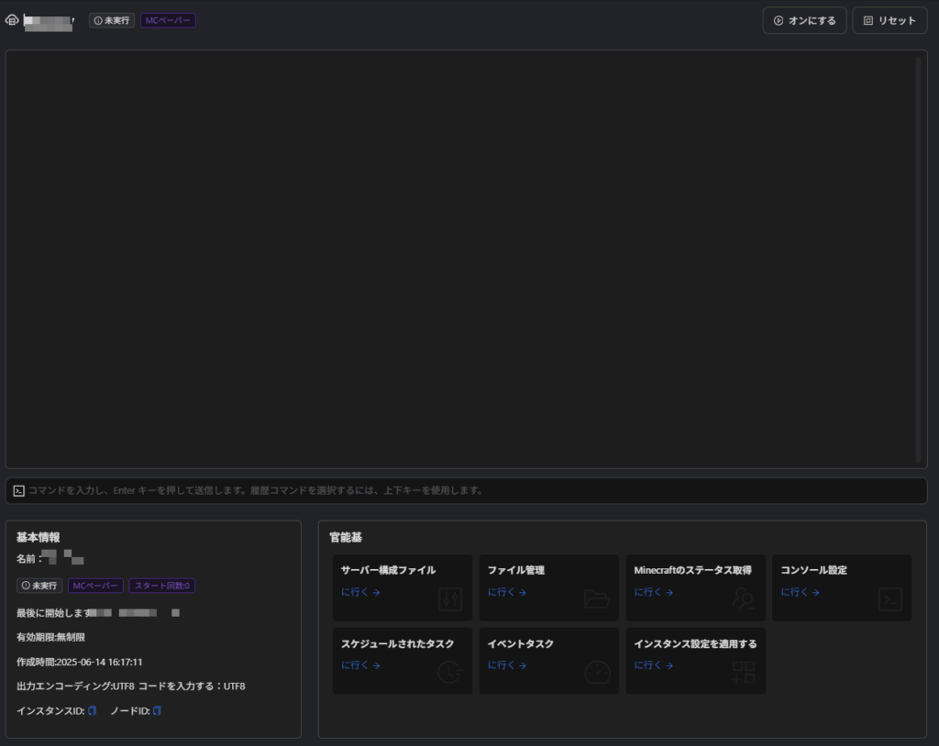Click the サーバー構成ファイル card title

click(388, 570)
